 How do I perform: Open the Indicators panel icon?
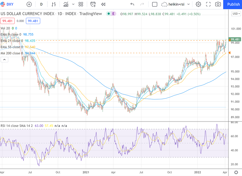pos(66,4)
